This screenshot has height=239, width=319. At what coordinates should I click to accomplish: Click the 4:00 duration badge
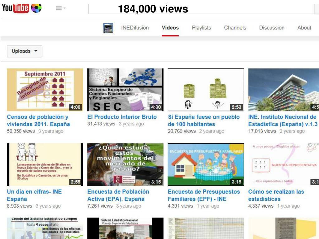pos(75,107)
